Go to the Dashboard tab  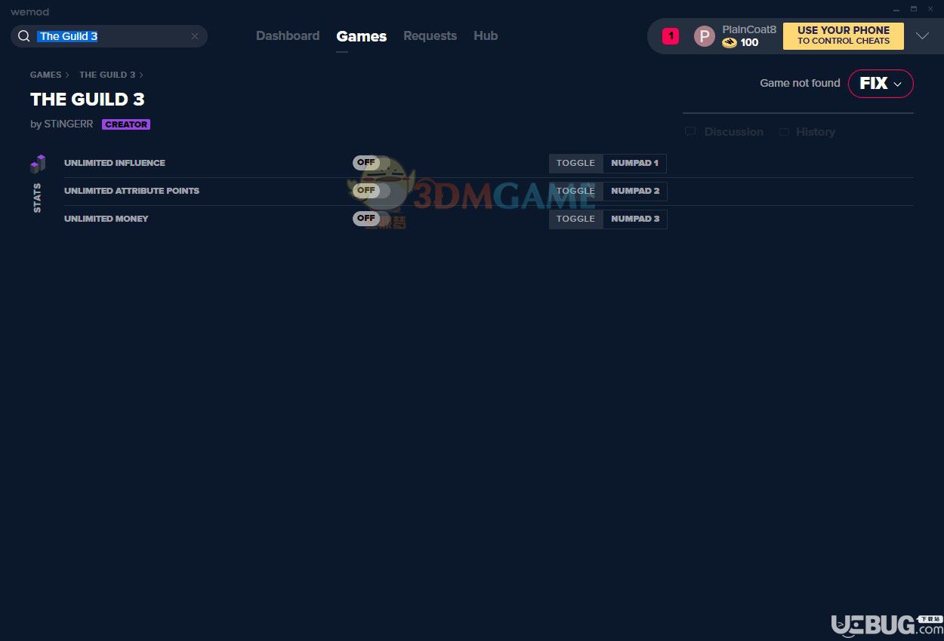tap(288, 35)
